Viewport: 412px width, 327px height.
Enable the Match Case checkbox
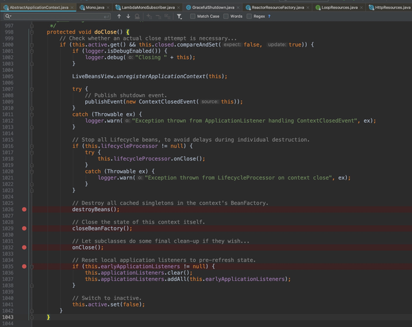point(194,16)
